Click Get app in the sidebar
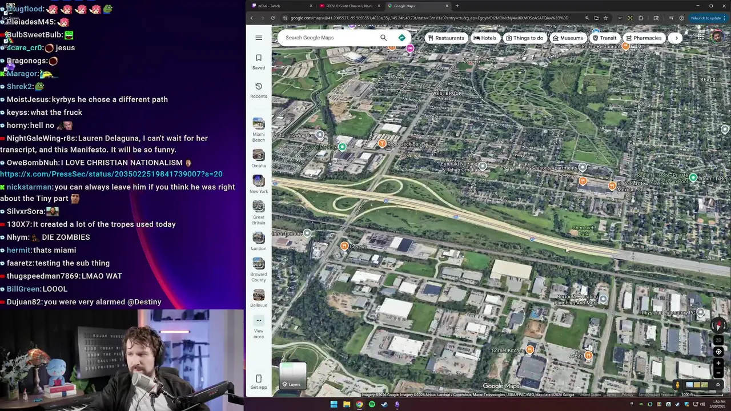Viewport: 731px width, 411px height. click(x=259, y=382)
